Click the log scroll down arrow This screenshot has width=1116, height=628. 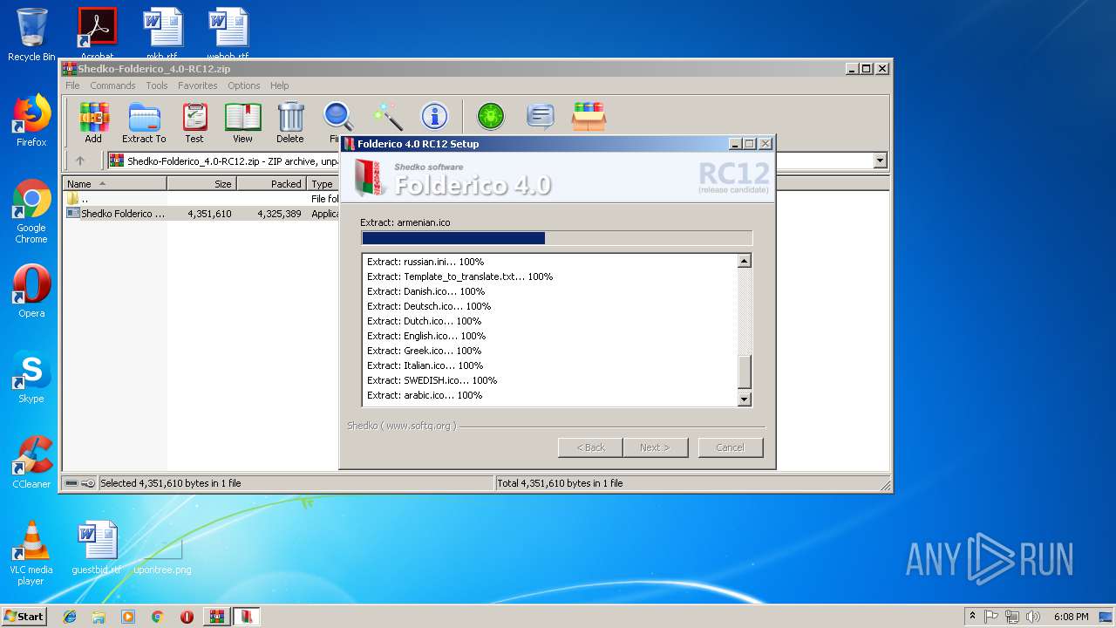745,399
